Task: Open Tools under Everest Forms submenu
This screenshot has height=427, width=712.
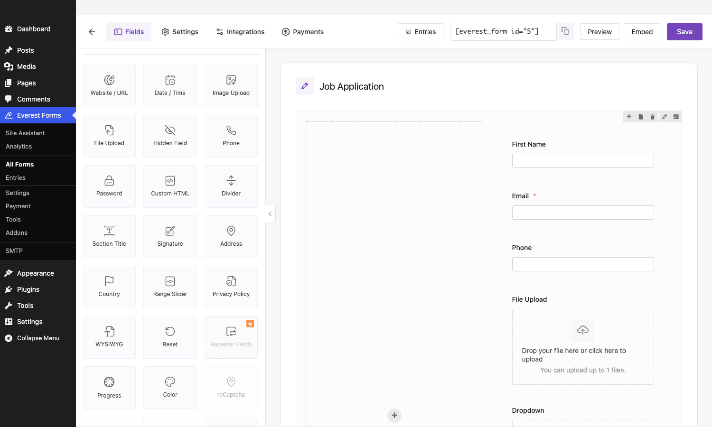Action: click(x=13, y=220)
